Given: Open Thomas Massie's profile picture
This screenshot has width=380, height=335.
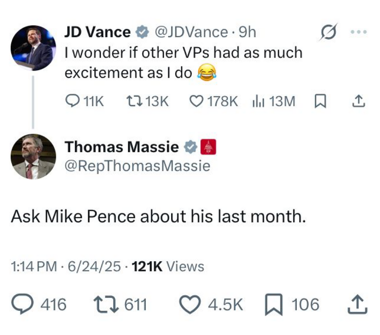Looking at the screenshot, I should tap(33, 156).
